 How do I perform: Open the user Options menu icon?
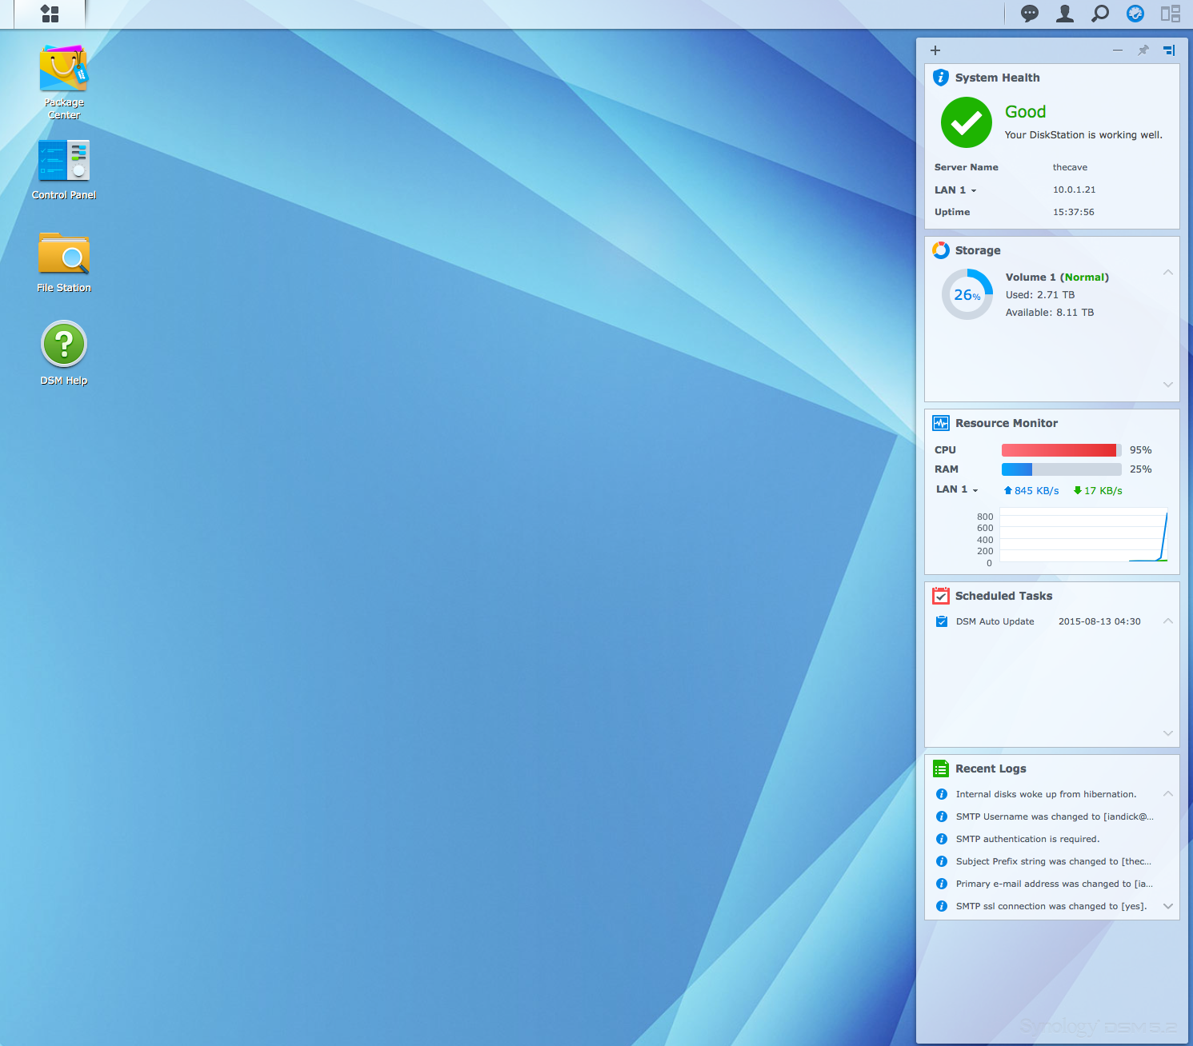pyautogui.click(x=1065, y=14)
